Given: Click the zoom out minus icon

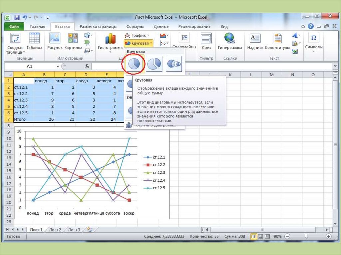Looking at the screenshot, I should 287,236.
